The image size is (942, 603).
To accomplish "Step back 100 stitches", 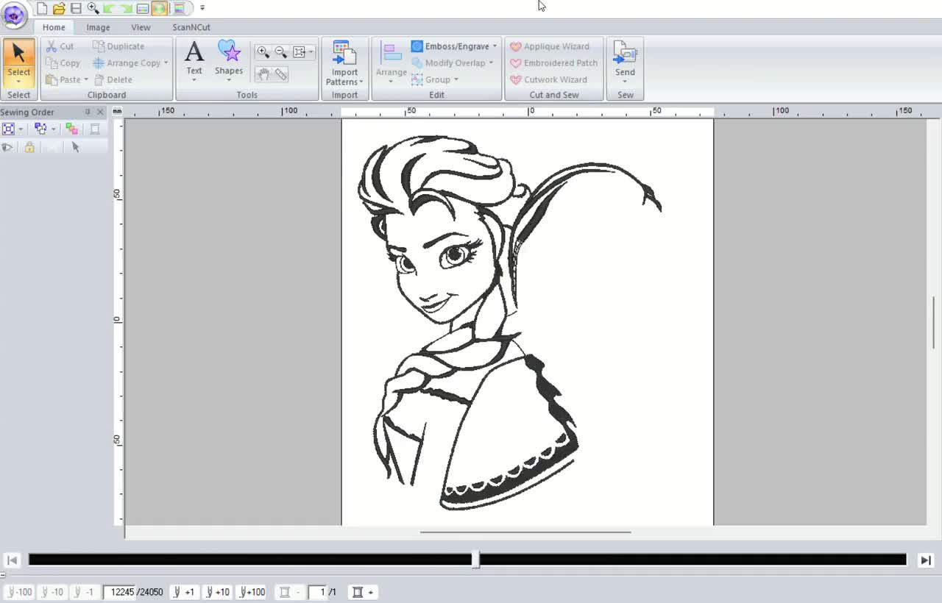I will 20,592.
